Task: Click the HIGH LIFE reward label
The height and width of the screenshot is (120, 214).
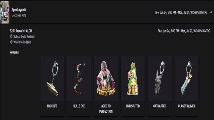Action: pos(52,106)
